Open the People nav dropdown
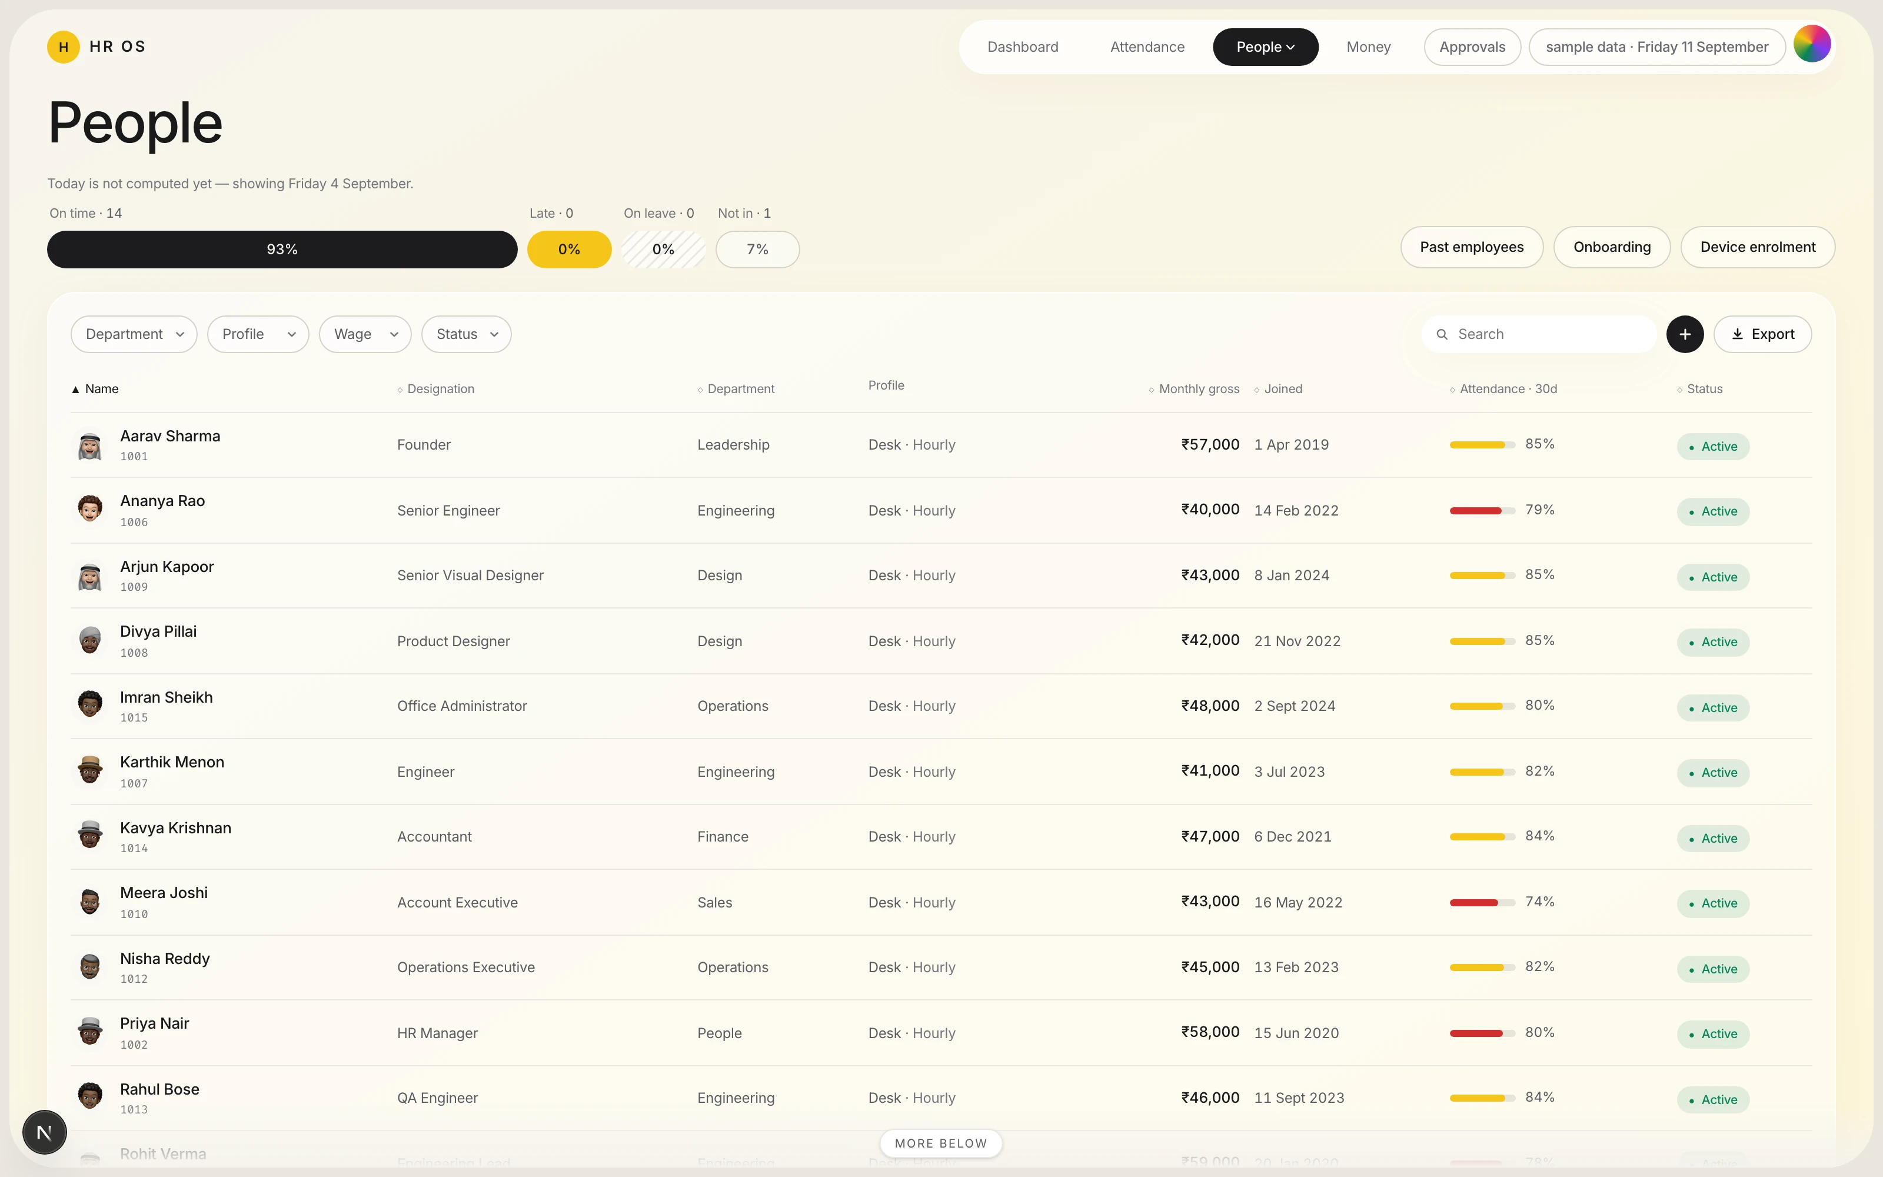 point(1265,46)
